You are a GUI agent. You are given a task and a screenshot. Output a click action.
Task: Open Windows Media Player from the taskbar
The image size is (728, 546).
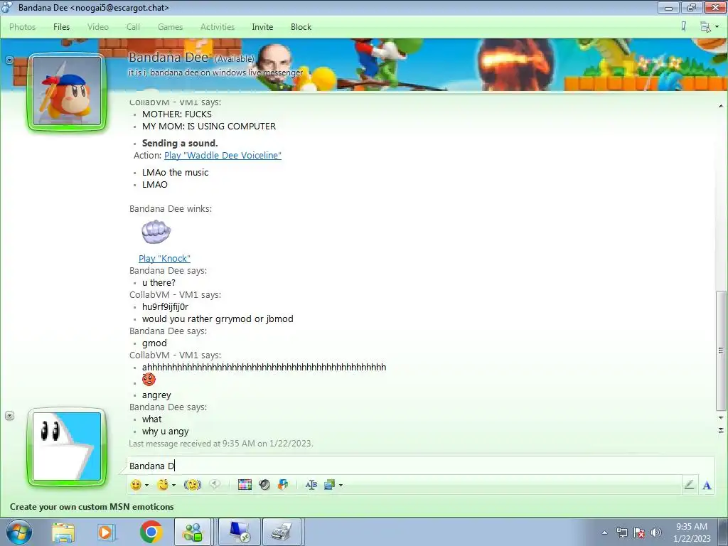[107, 532]
